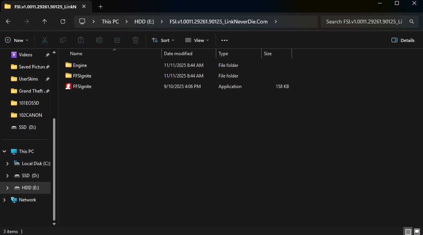The width and height of the screenshot is (423, 235).
Task: Select the Rename icon in the toolbar
Action: pyautogui.click(x=99, y=40)
